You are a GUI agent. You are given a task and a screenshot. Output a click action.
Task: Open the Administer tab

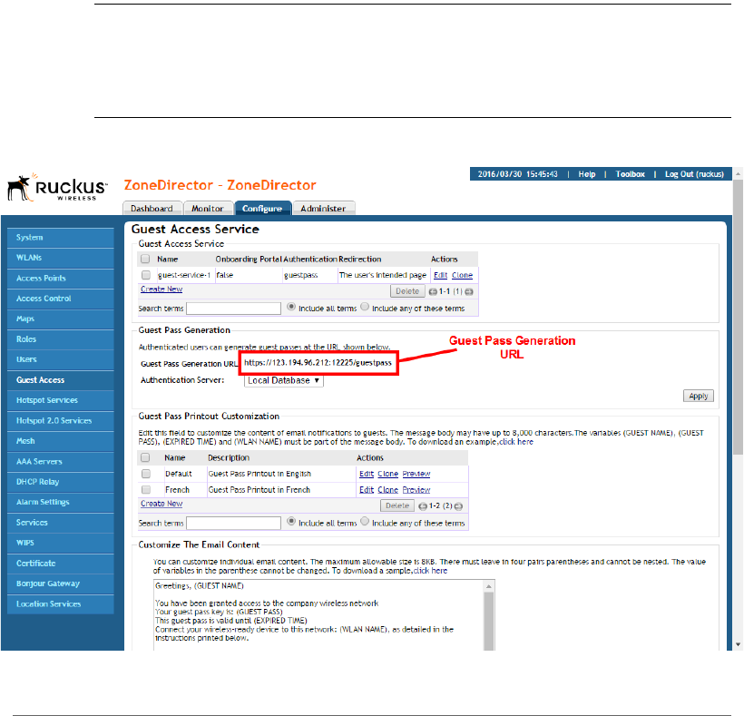pos(323,209)
